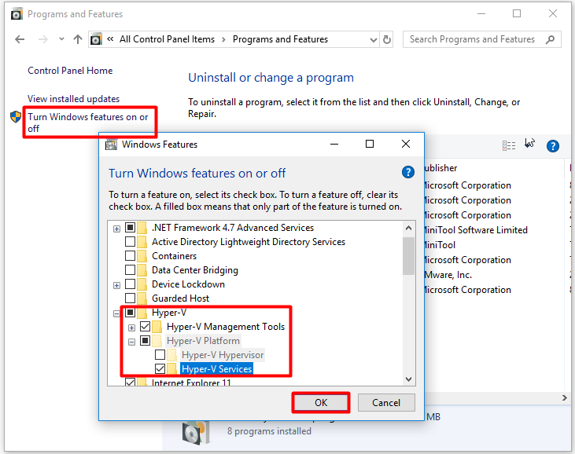This screenshot has width=575, height=454.
Task: Sort by Publisher column header
Action: point(440,168)
